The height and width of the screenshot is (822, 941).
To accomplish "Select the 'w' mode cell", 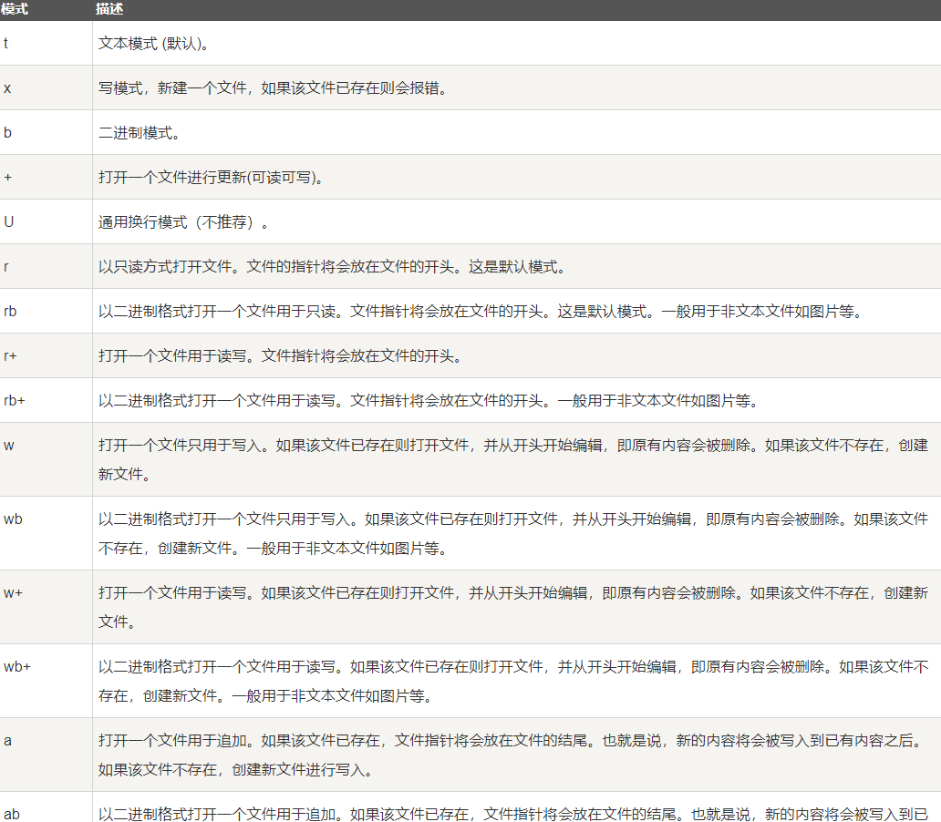I will point(46,459).
